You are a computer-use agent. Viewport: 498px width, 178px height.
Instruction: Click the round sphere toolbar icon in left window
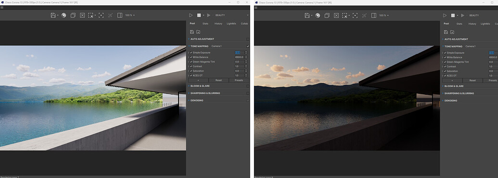[64, 15]
